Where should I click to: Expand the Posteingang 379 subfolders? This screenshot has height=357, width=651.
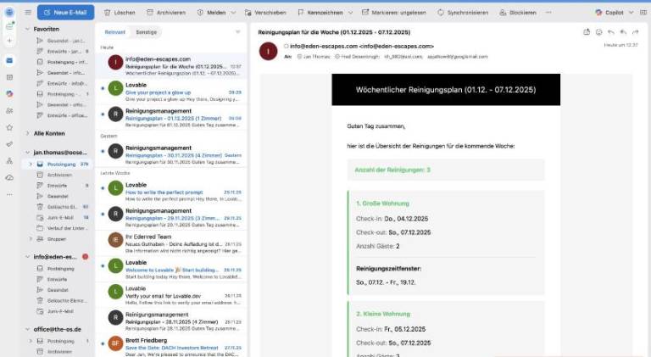[x=31, y=165]
